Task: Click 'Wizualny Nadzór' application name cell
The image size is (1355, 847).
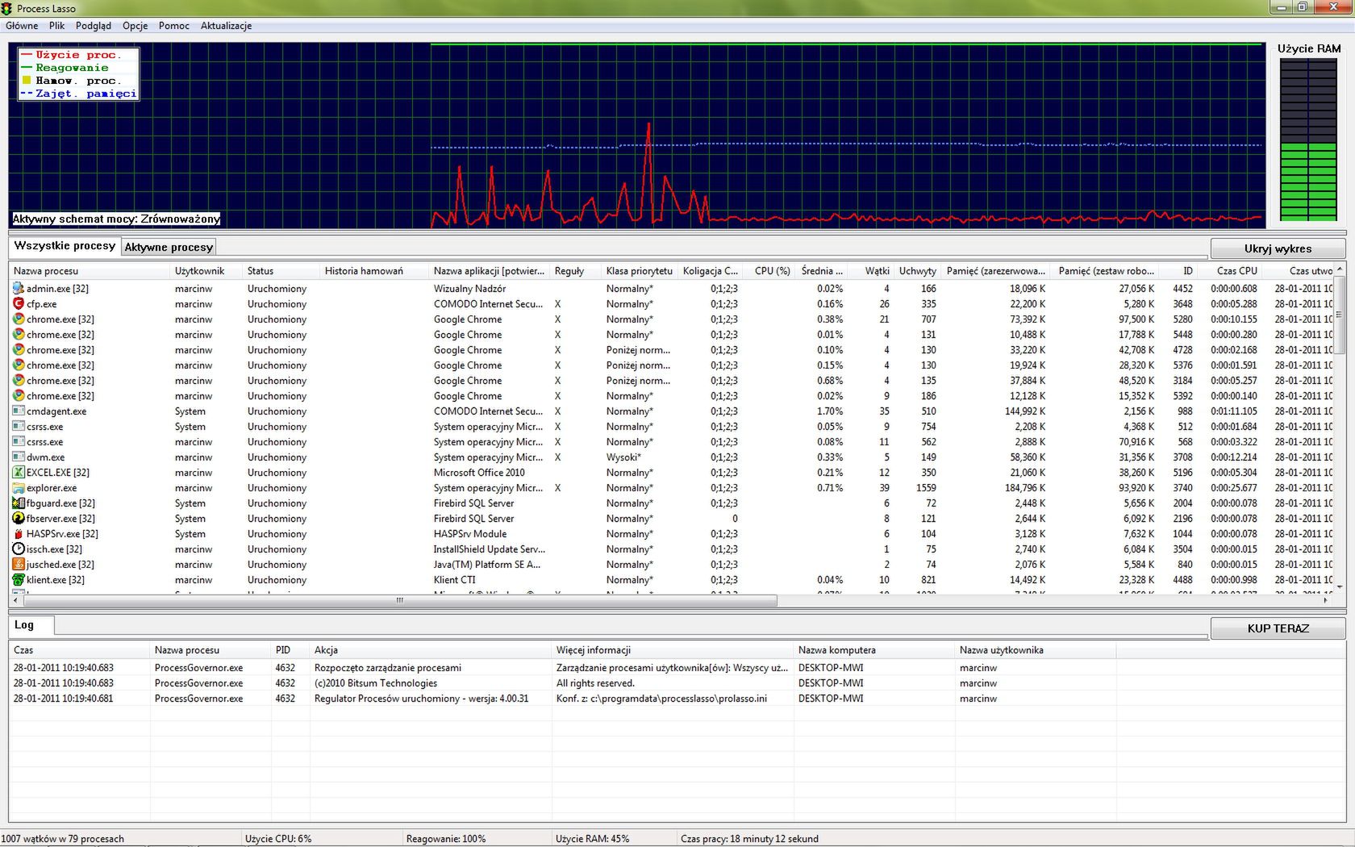Action: click(x=469, y=289)
